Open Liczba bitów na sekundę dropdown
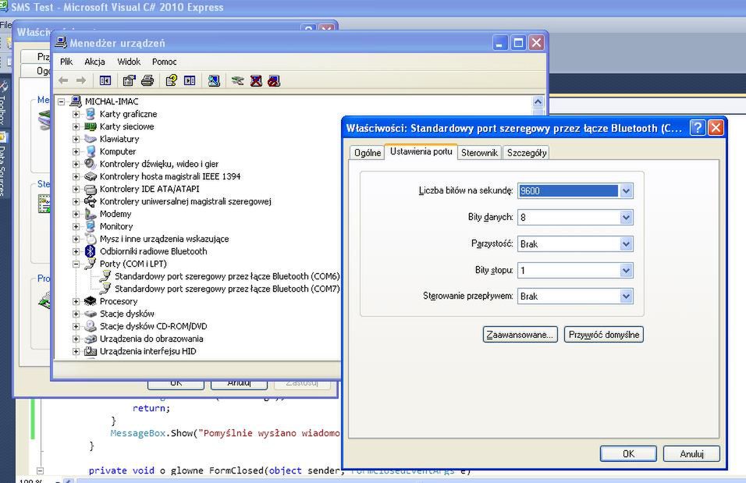 (626, 191)
